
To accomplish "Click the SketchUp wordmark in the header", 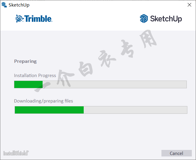I will 166,19.
